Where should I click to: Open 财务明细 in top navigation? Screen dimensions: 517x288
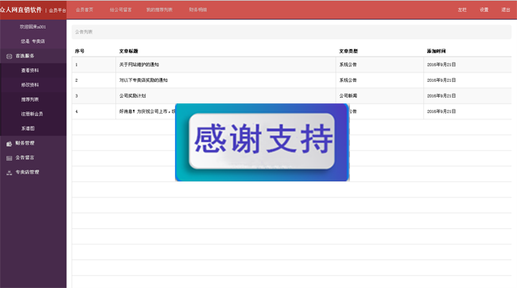[198, 10]
